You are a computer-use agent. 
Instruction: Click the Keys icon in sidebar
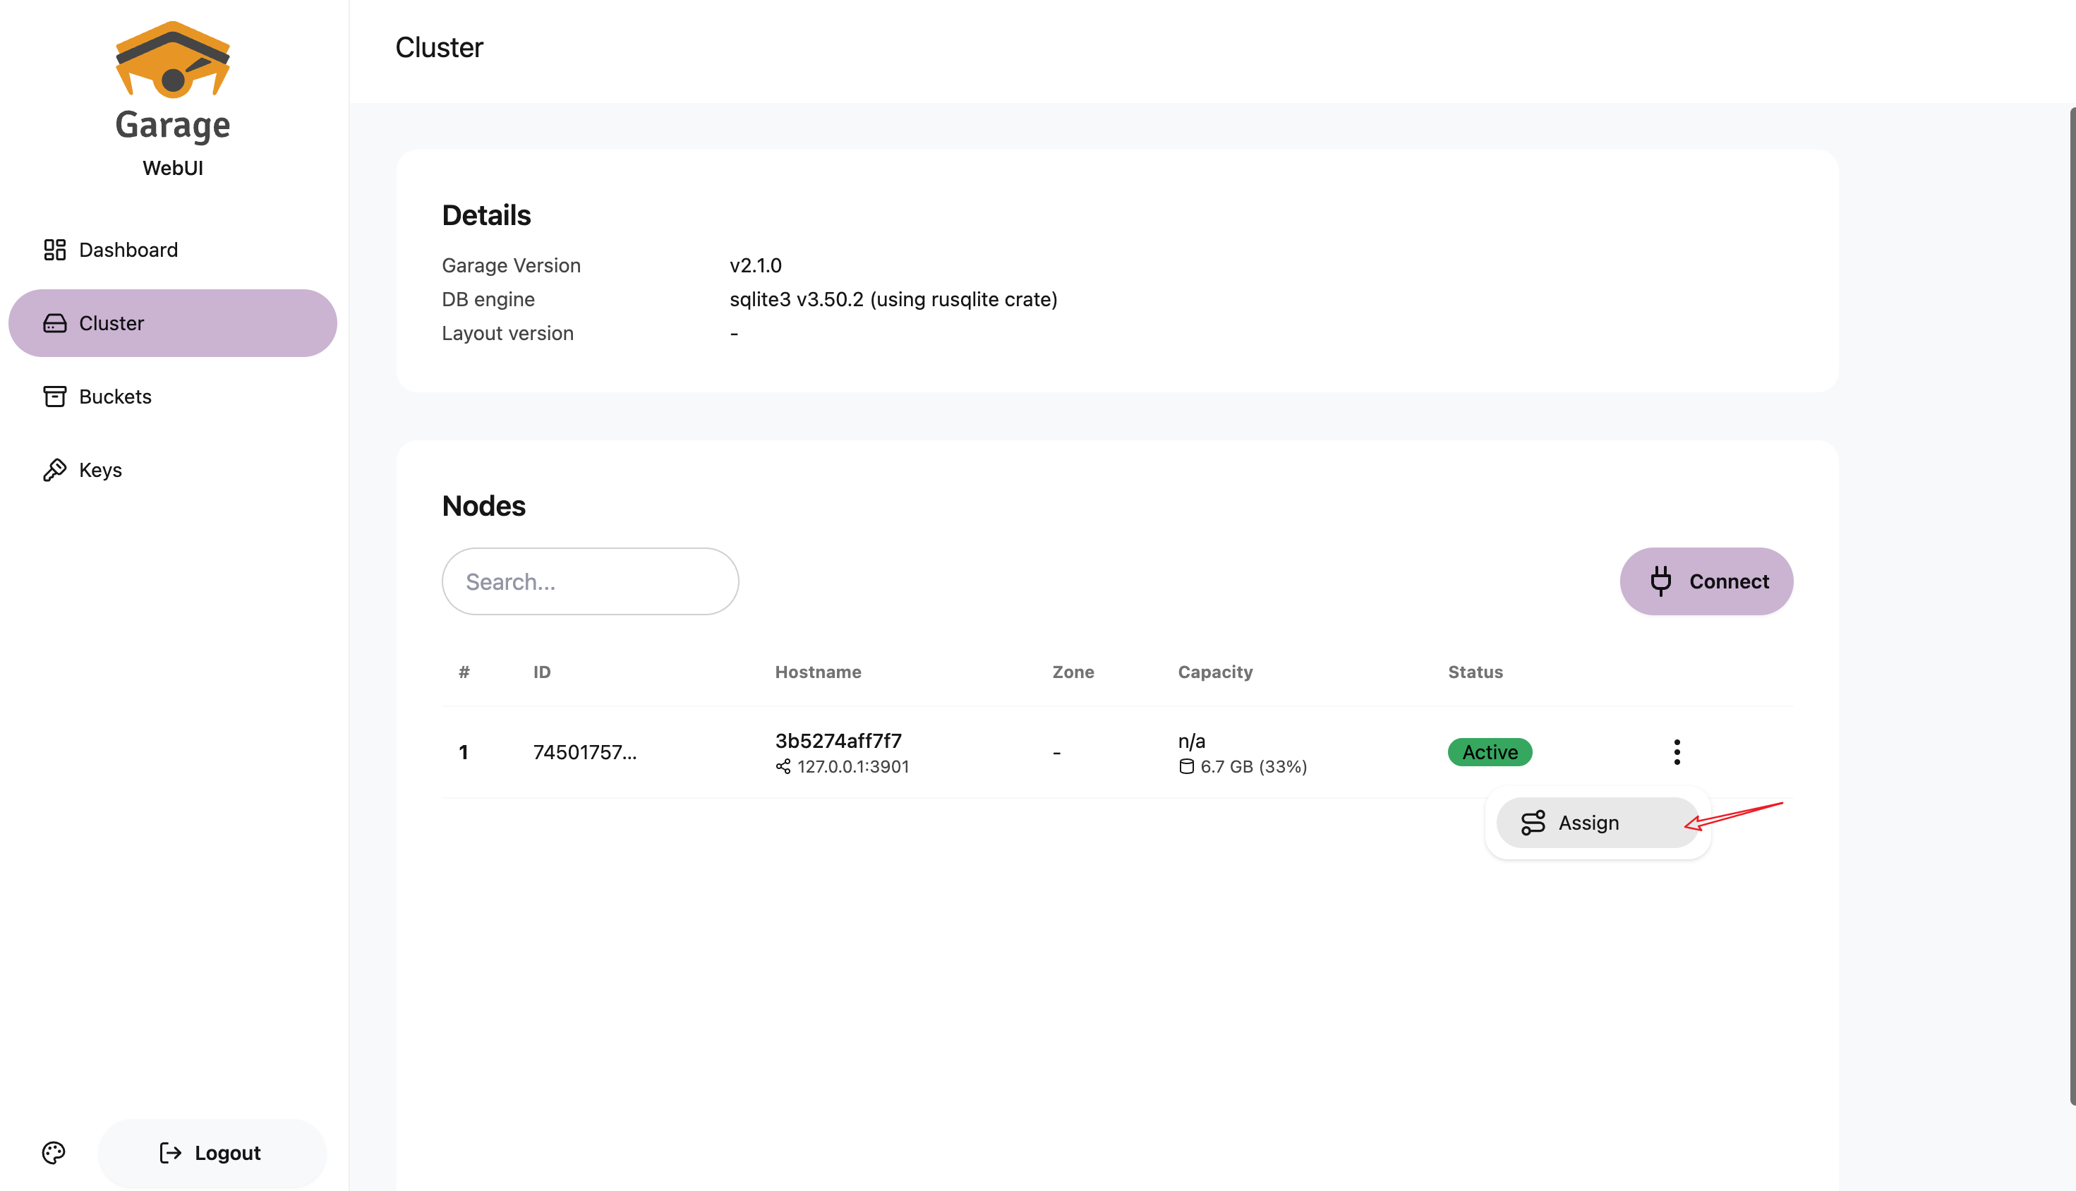(55, 469)
